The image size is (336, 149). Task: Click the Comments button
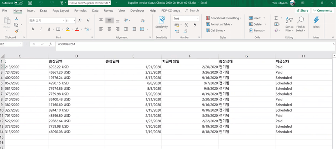322,10
